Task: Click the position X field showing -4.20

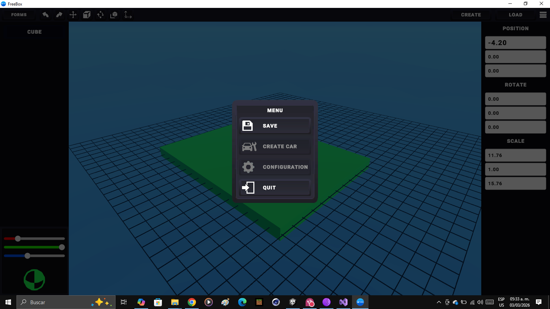Action: pyautogui.click(x=516, y=43)
